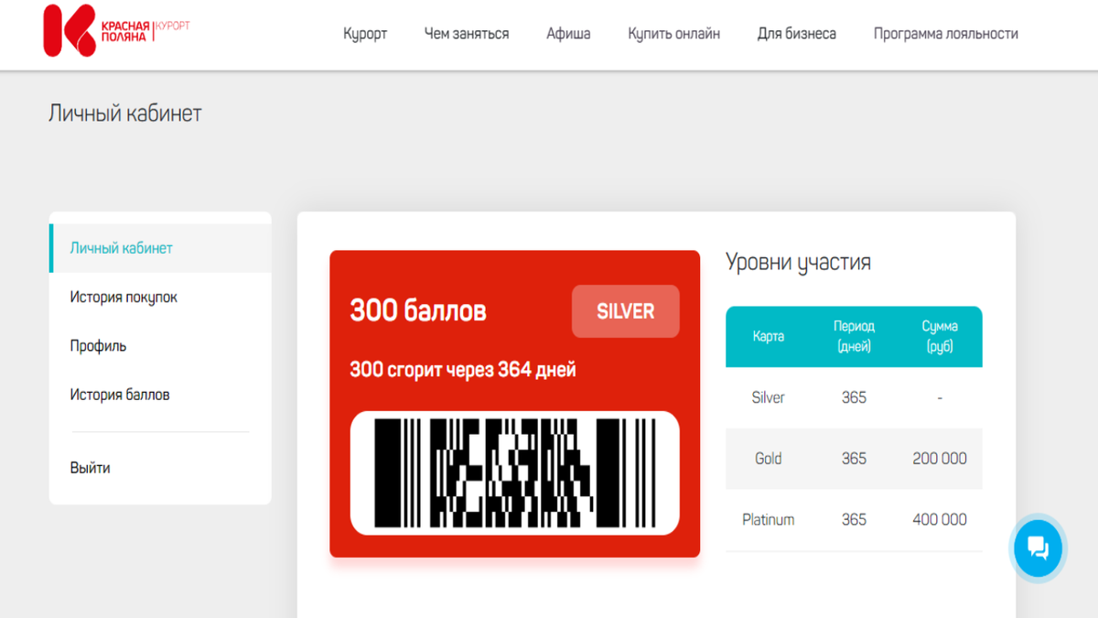The width and height of the screenshot is (1098, 618).
Task: Click the Период (дней) column header
Action: click(854, 336)
